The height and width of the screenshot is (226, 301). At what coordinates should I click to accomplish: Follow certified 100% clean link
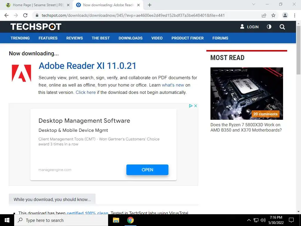(87, 213)
